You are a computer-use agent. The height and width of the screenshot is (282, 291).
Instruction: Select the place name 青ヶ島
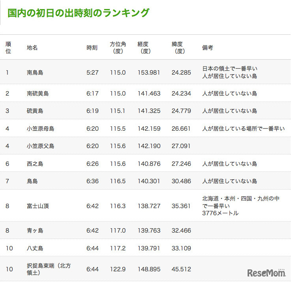point(35,230)
